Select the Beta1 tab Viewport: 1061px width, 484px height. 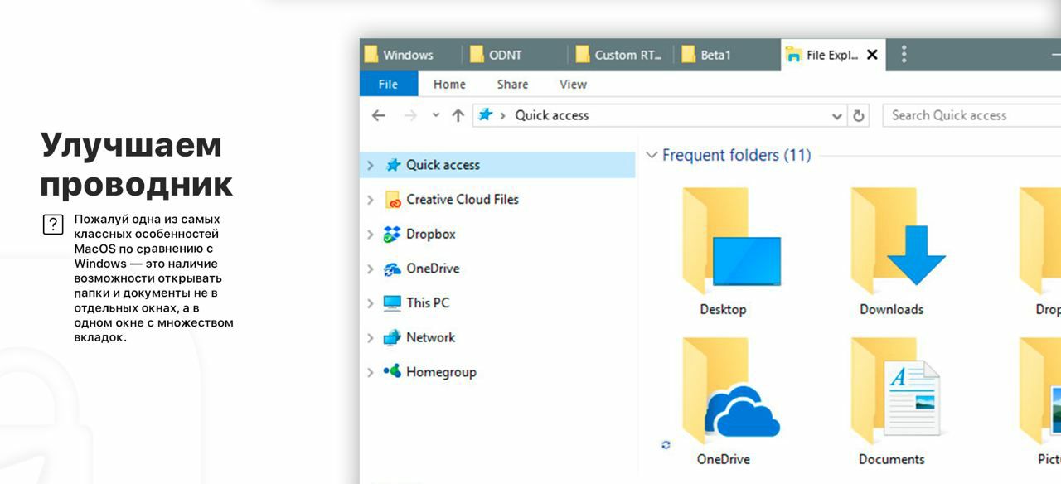[726, 55]
